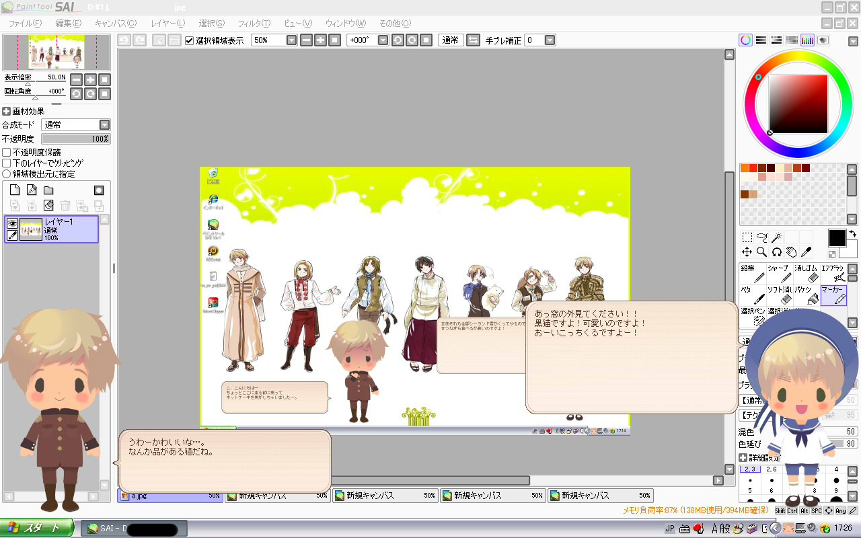Expand the 詳細設定 section
The image size is (861, 538).
(743, 458)
